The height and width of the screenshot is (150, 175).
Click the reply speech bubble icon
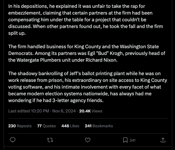coord(13,140)
